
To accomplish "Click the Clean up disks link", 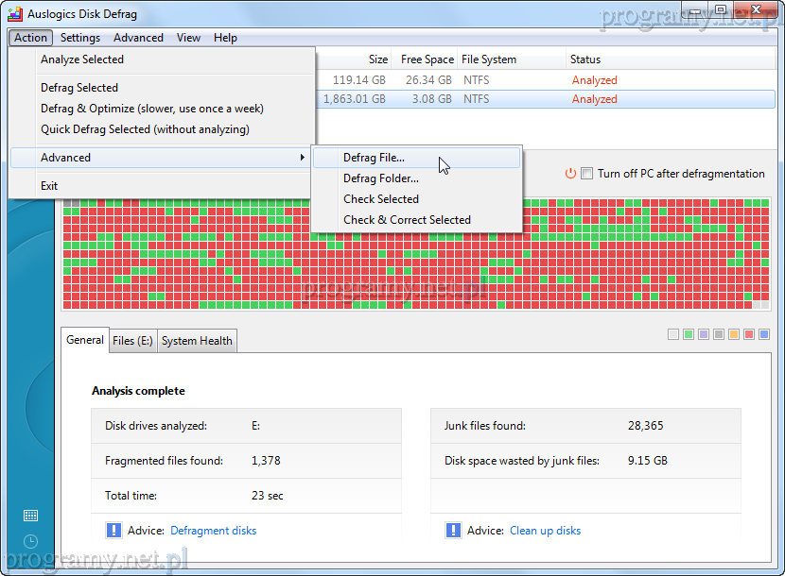I will pos(545,531).
